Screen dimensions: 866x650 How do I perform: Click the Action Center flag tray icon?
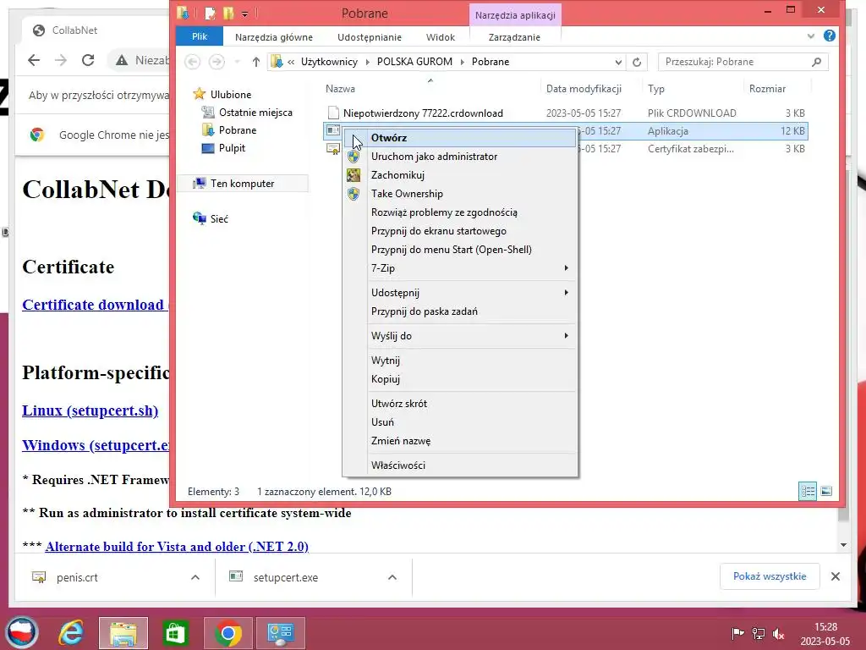737,633
